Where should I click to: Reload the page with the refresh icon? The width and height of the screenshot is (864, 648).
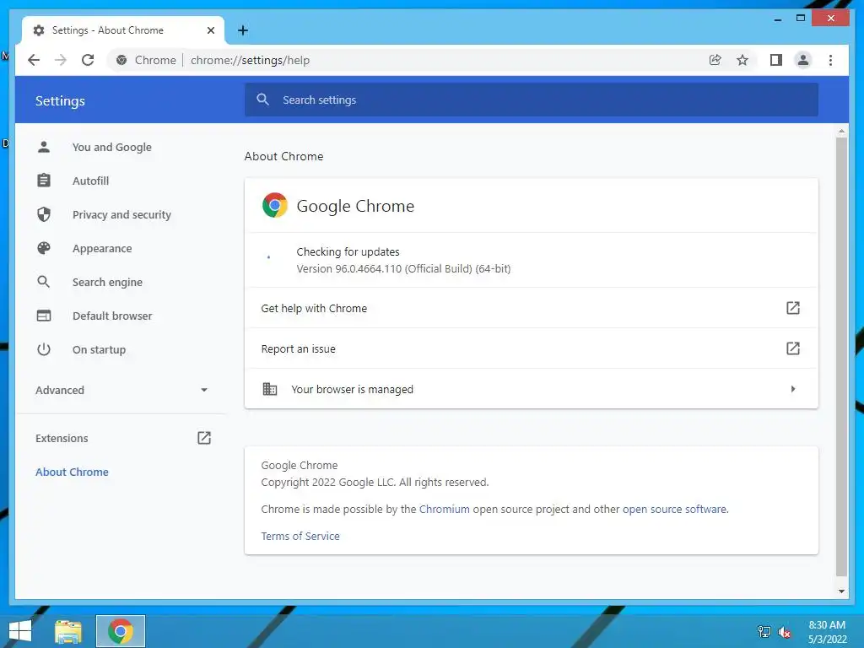[88, 60]
